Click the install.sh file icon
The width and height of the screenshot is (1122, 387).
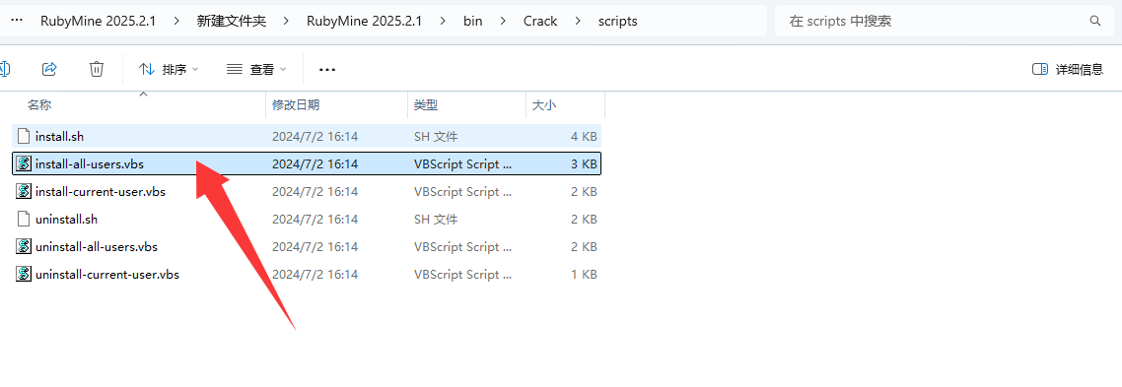click(24, 136)
